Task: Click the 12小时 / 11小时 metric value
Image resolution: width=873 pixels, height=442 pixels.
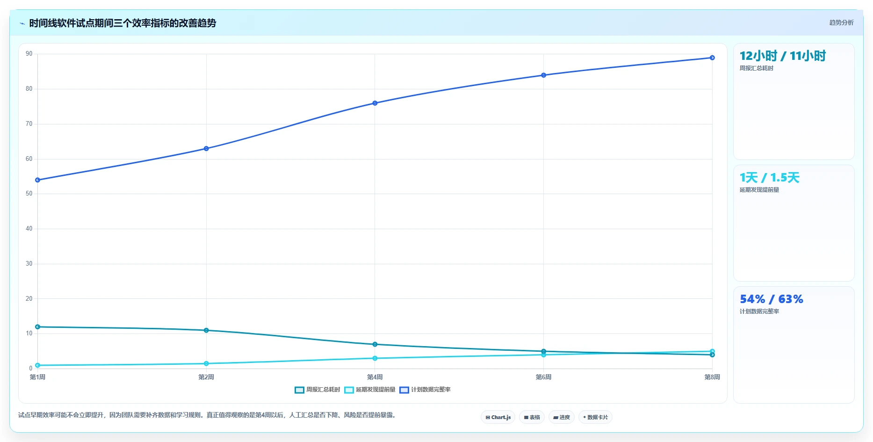Action: [x=783, y=56]
